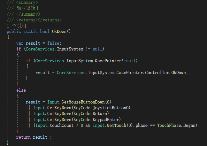This screenshot has height=146, width=207.
Task: Click the 'bool' return type keyword
Action: pyautogui.click(x=45, y=31)
